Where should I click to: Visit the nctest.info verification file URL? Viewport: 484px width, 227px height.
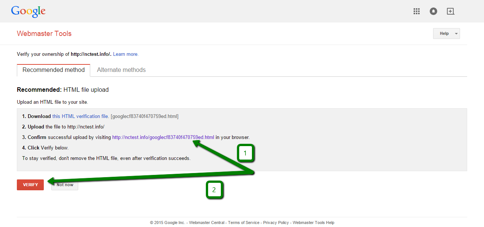pyautogui.click(x=163, y=137)
